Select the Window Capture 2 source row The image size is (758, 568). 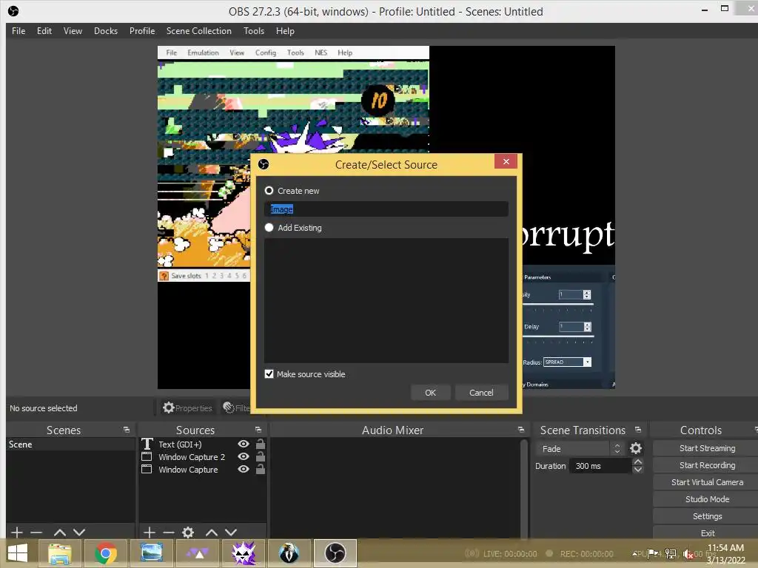[x=202, y=456]
